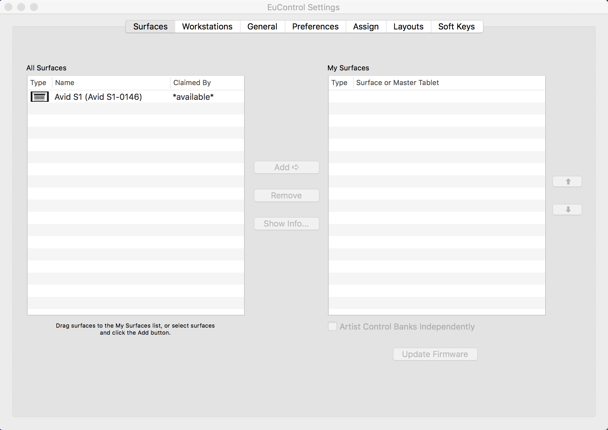Open the Soft Keys tab

pos(456,27)
